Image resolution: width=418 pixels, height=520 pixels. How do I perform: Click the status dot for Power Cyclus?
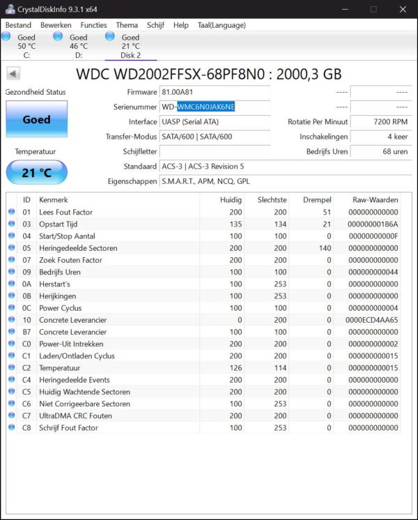click(12, 307)
